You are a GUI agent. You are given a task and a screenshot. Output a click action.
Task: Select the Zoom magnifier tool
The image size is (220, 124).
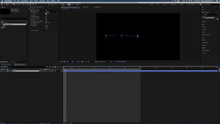point(9,4)
